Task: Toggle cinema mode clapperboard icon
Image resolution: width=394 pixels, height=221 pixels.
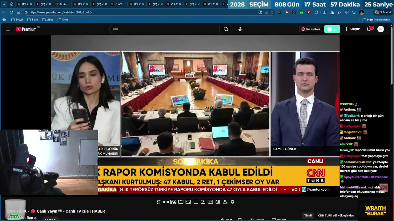Action: [x=181, y=202]
